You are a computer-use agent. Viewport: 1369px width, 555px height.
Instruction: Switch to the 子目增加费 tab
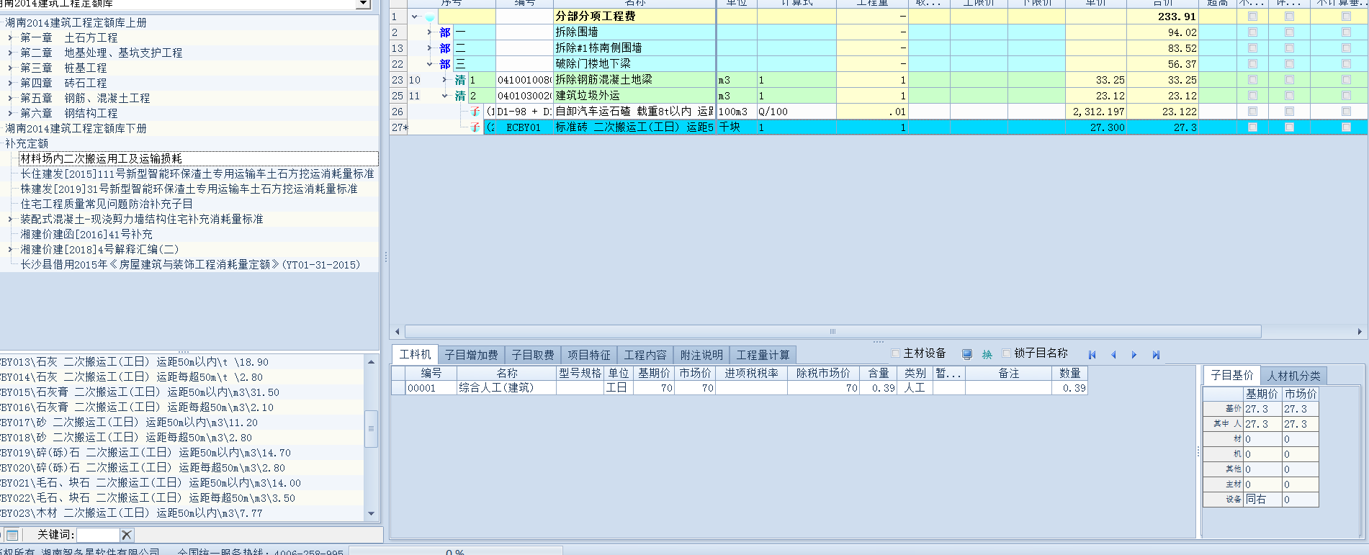pyautogui.click(x=471, y=355)
